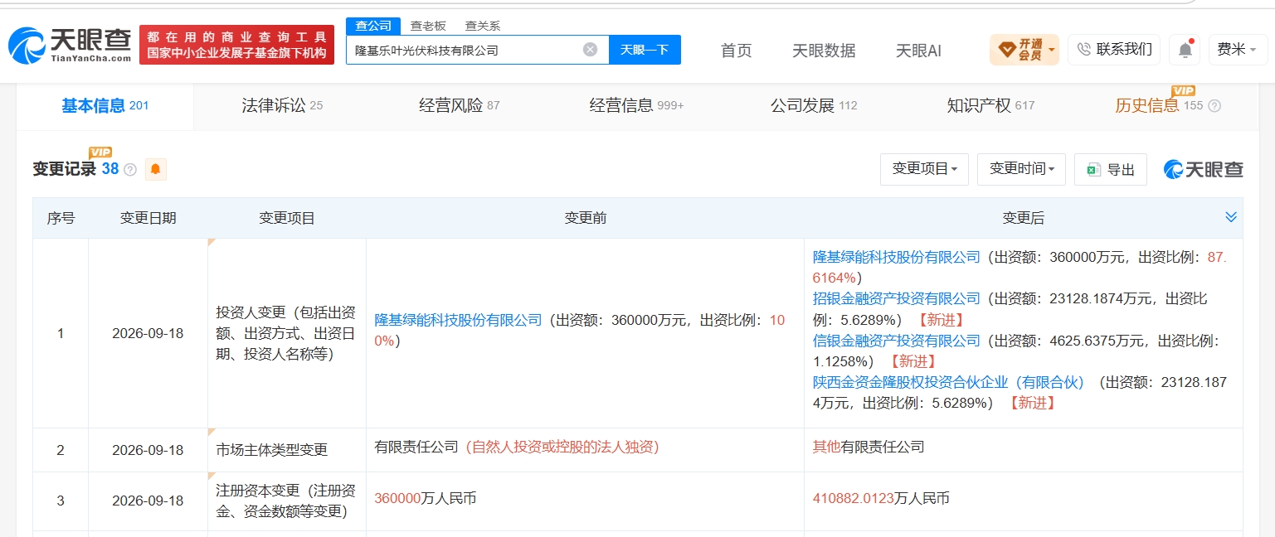Open the 变更项目 filter dropdown

coord(924,169)
